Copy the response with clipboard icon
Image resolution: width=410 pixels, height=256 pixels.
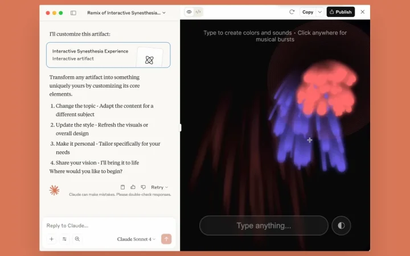point(122,187)
